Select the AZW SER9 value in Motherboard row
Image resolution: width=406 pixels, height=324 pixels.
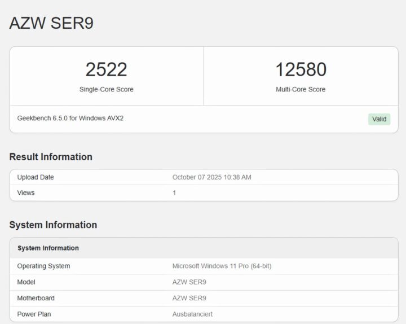189,298
